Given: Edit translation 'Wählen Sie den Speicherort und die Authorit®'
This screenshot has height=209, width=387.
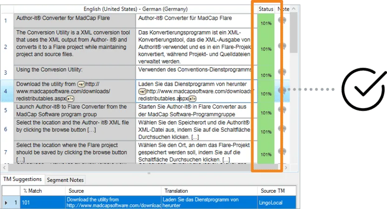Looking at the screenshot, I should tap(194, 123).
